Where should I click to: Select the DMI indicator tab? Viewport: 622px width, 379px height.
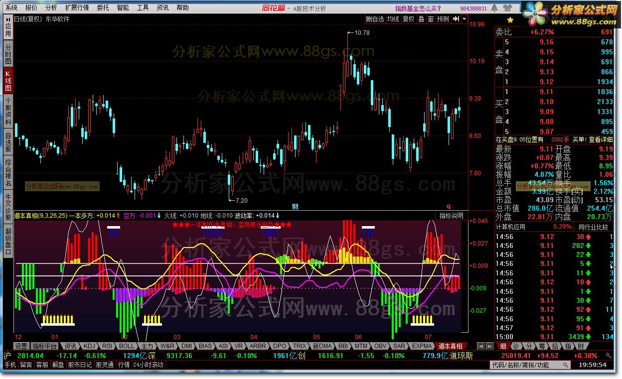[x=186, y=346]
